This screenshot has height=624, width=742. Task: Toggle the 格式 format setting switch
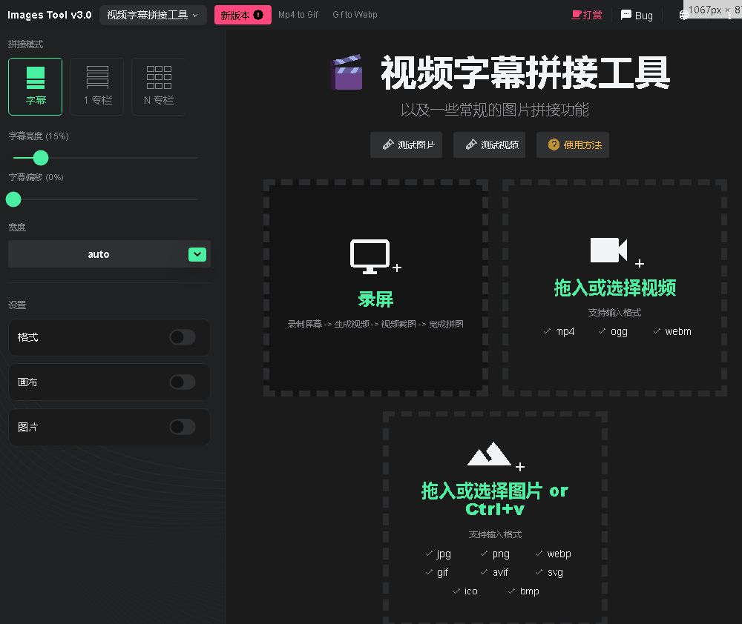(183, 337)
